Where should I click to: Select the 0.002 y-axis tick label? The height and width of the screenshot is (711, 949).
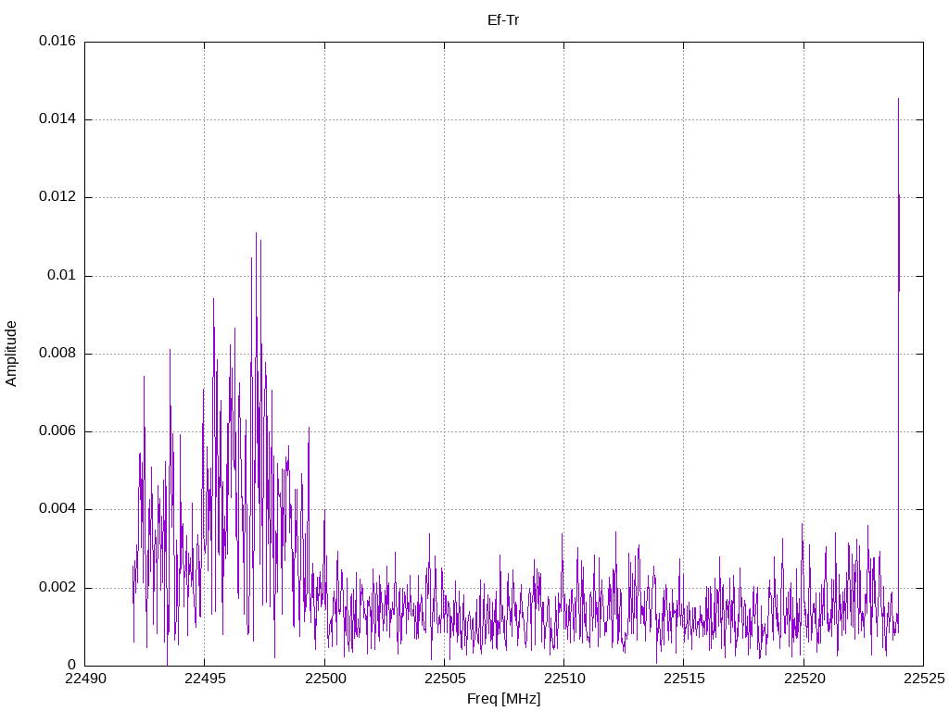[57, 588]
